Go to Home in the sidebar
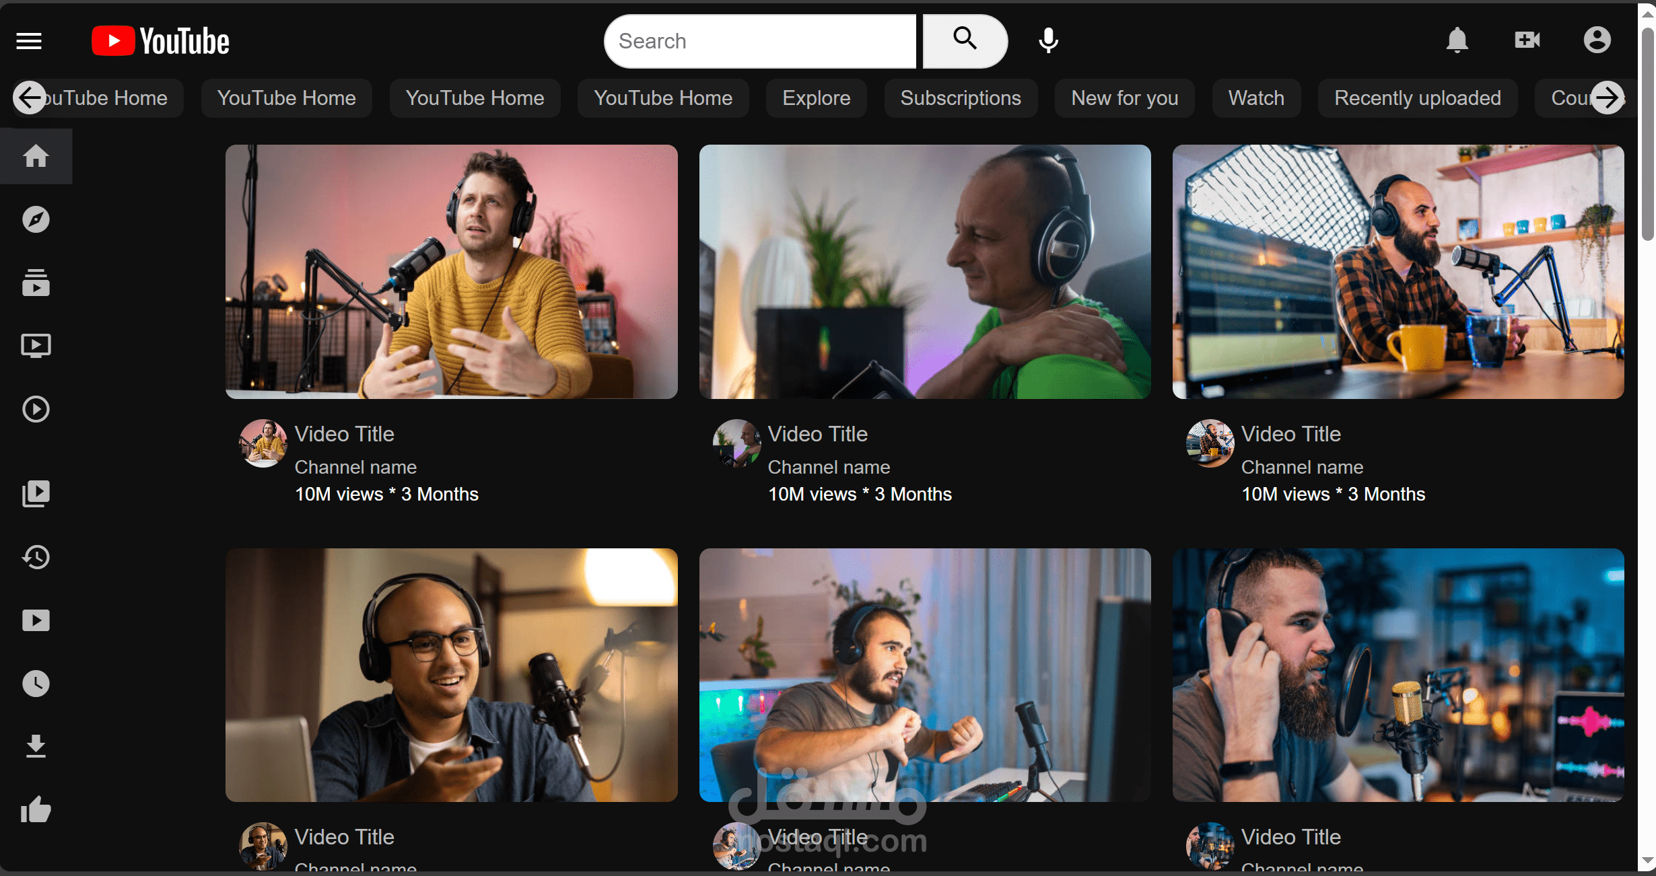The height and width of the screenshot is (876, 1656). [36, 156]
